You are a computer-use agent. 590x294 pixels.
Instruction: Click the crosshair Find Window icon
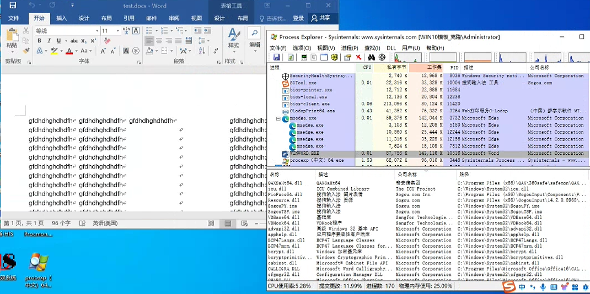point(382,57)
